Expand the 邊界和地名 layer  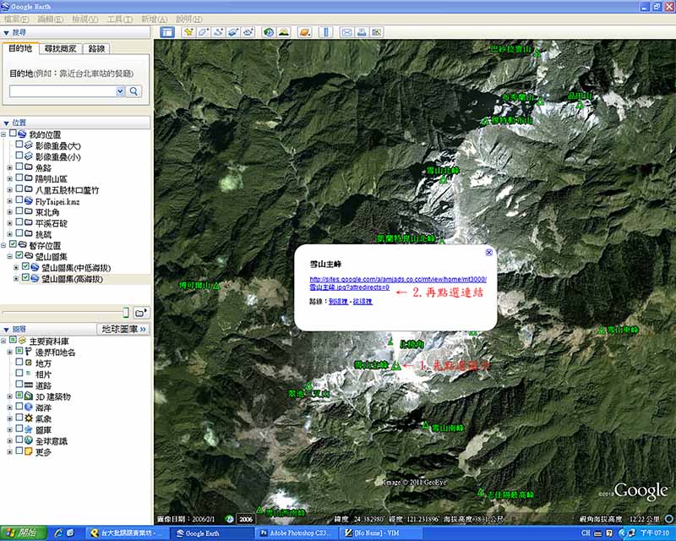click(9, 352)
